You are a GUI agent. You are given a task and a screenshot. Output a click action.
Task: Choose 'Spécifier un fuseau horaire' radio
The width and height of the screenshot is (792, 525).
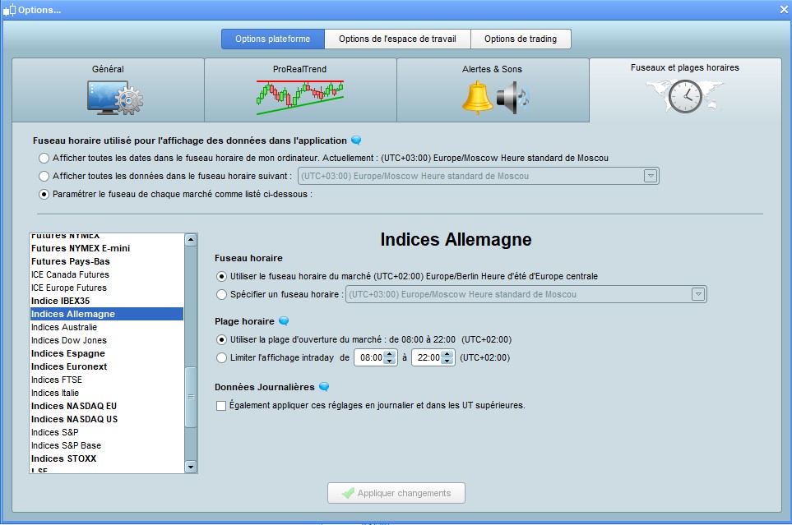pos(221,294)
